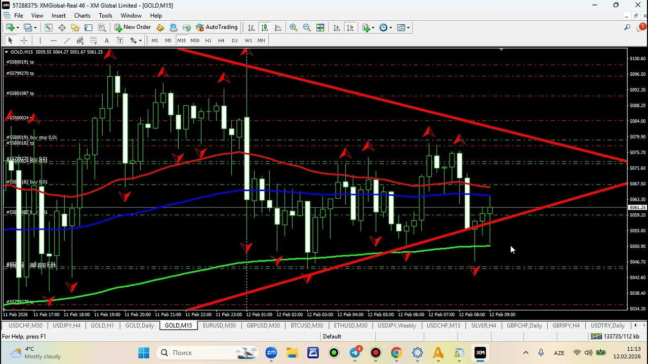Select the Trendline drawing tool
Viewport: 648px width, 364px height.
67,40
